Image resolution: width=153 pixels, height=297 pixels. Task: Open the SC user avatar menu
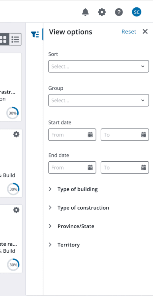137,12
